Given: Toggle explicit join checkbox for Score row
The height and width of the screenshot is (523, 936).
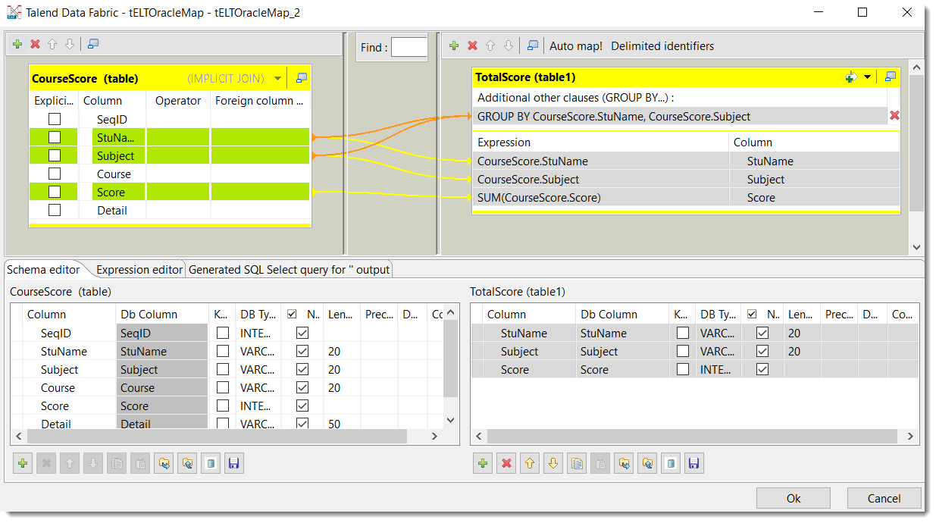Looking at the screenshot, I should tap(55, 192).
